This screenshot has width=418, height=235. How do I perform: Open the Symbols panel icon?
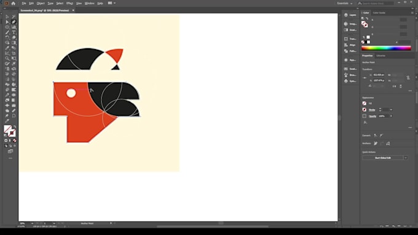point(346,81)
